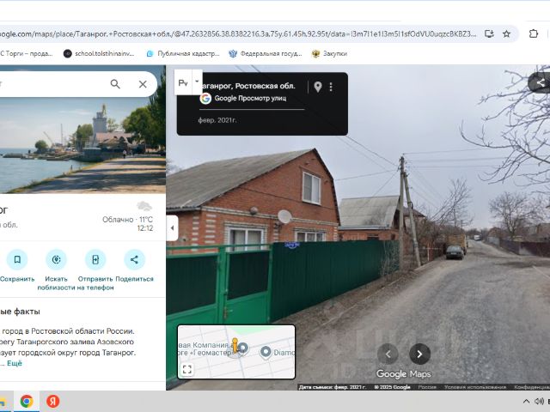Click the Taganrog seaside photo thumbnail
This screenshot has height=412, width=550.
[x=82, y=145]
